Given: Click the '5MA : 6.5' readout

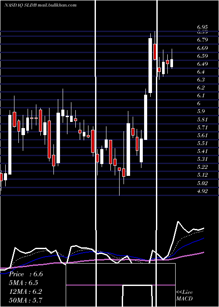Looking at the screenshot, I should [x=24, y=283].
